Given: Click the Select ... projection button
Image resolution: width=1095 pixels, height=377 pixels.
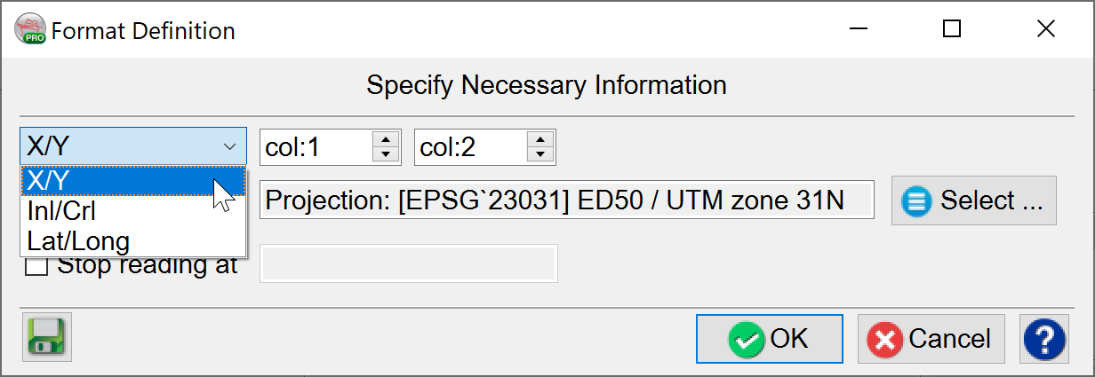Looking at the screenshot, I should 974,200.
